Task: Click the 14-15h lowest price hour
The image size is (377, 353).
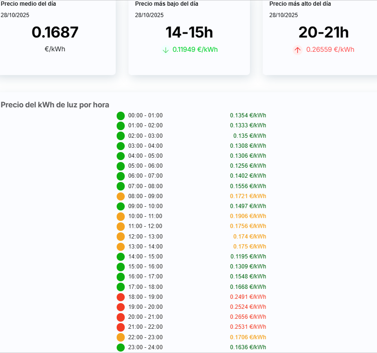Action: (x=189, y=32)
